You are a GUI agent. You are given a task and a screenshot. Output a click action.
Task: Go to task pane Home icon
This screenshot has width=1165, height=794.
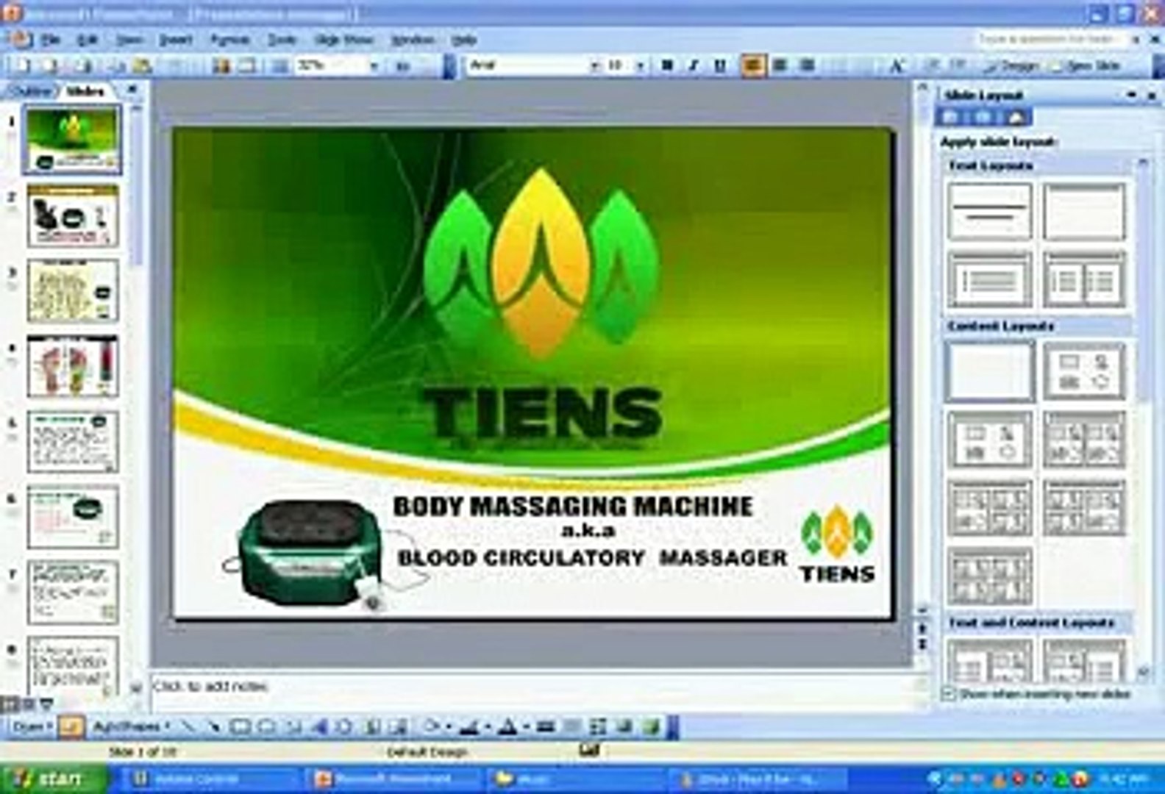click(x=1016, y=117)
